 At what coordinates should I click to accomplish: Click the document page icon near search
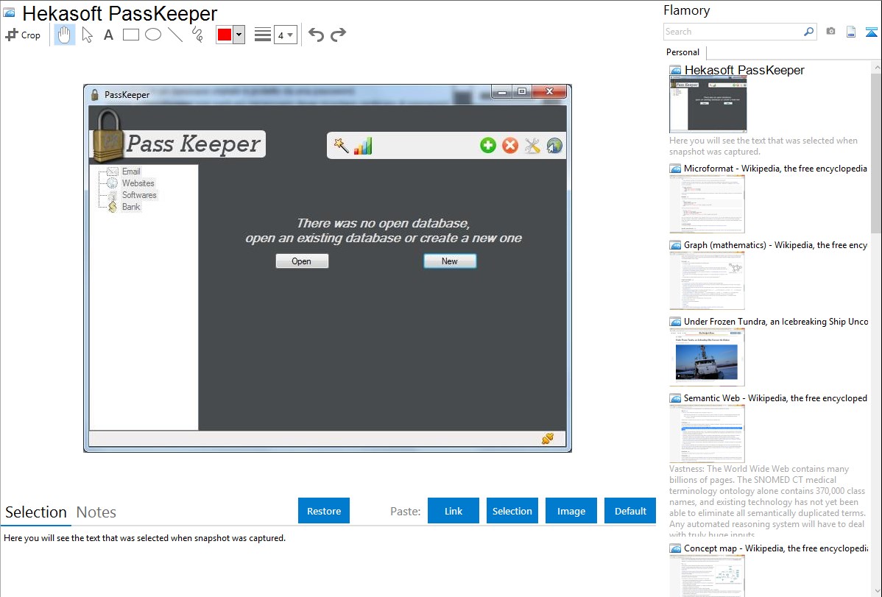(851, 32)
